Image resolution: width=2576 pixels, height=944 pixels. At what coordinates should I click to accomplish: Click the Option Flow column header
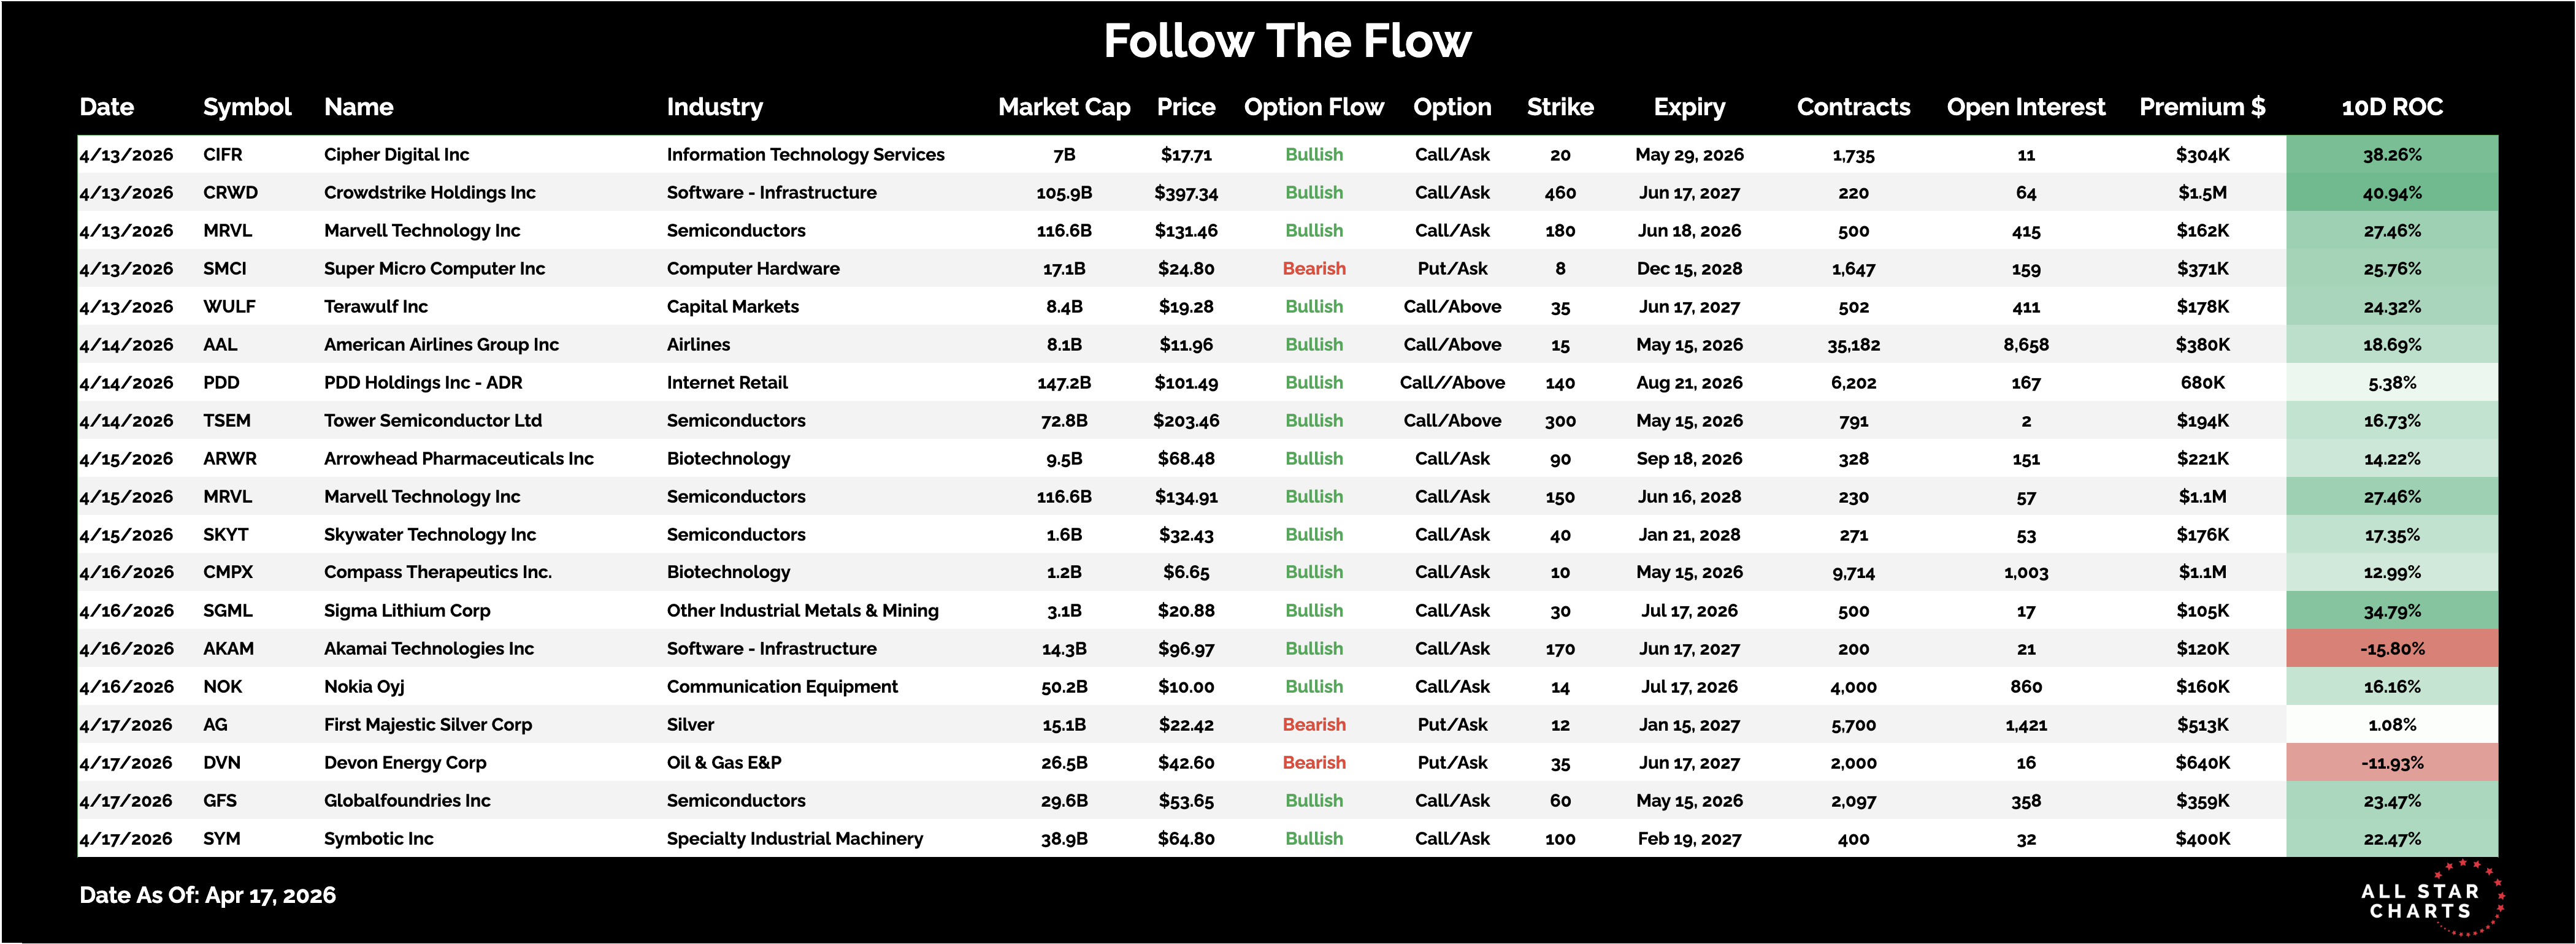pos(1313,107)
